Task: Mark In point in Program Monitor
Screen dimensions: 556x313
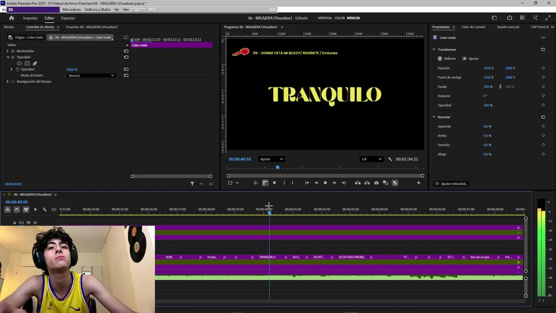Action: tap(284, 183)
